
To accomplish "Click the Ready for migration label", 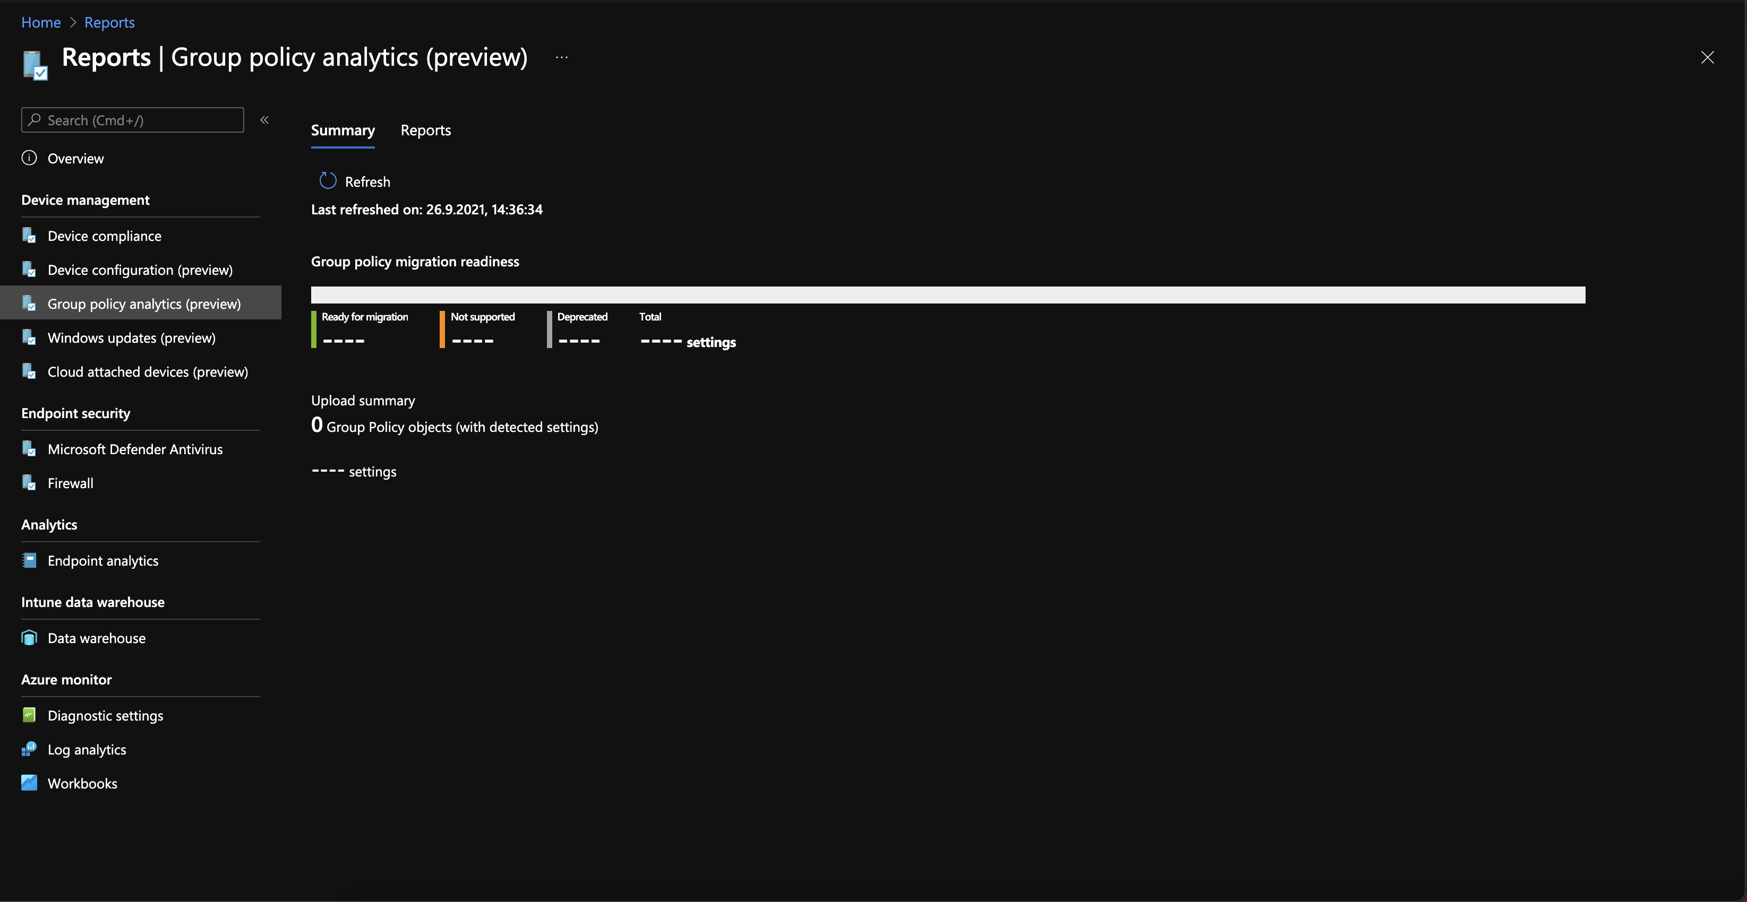I will click(365, 316).
